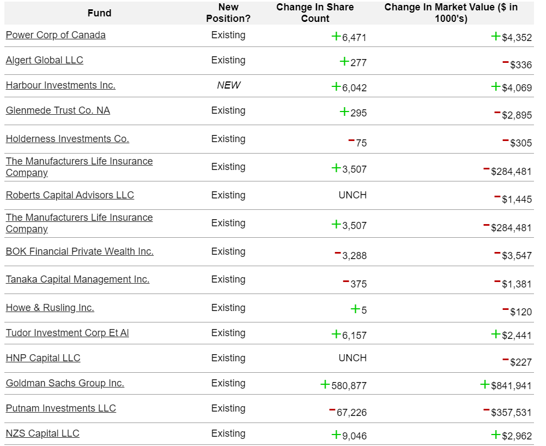The width and height of the screenshot is (546, 446).
Task: Click the Algert Global LLC fund link
Action: coord(44,60)
